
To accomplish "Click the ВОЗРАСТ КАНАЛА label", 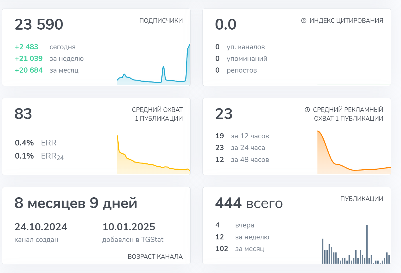I will (155, 256).
